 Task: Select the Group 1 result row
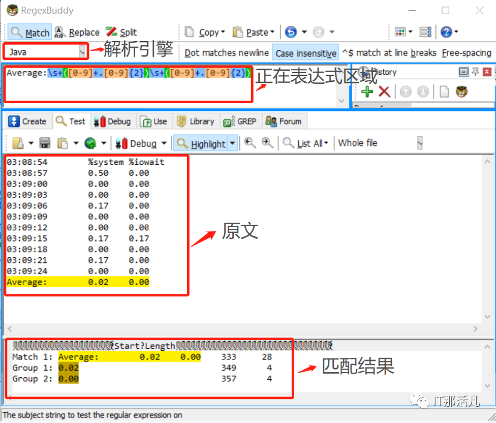[142, 368]
